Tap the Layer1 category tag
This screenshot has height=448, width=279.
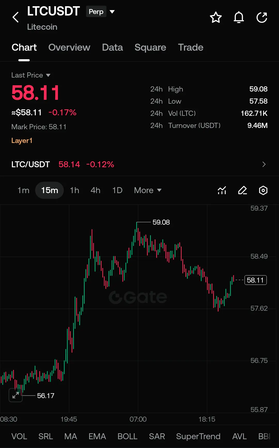tap(22, 141)
